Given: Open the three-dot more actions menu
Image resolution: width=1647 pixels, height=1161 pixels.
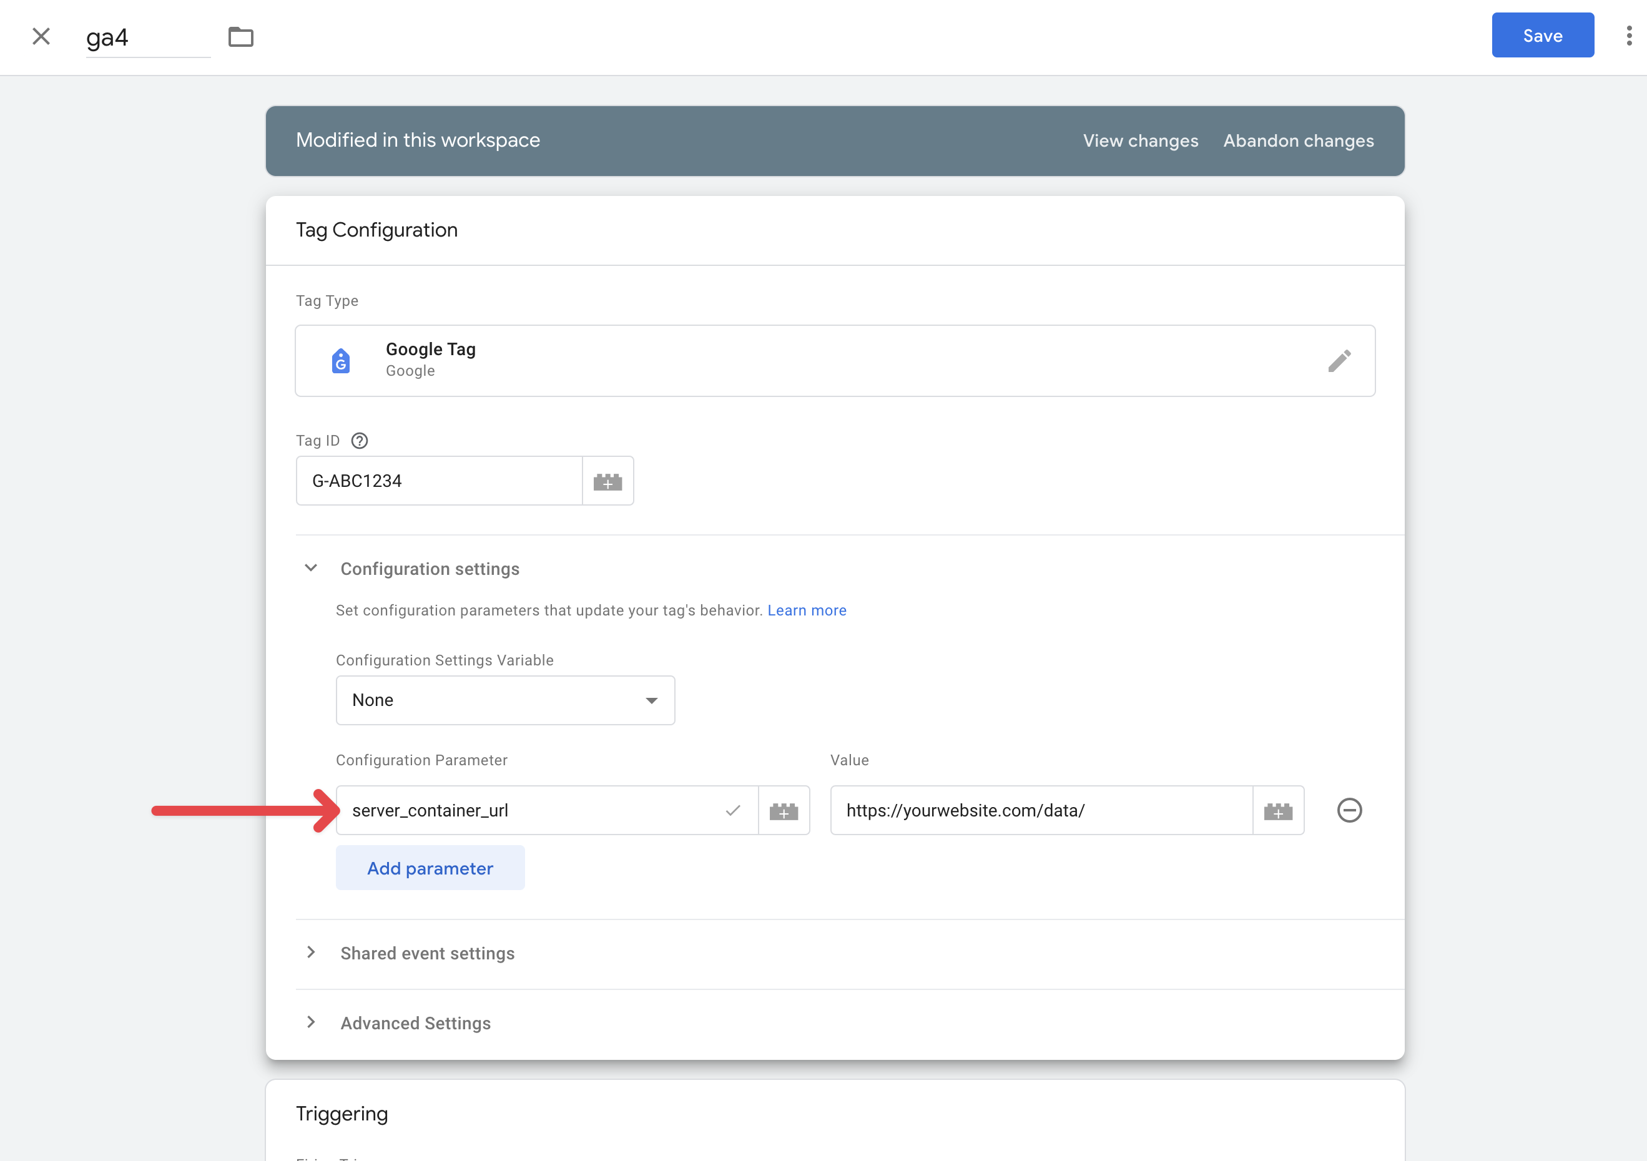Looking at the screenshot, I should [1628, 36].
